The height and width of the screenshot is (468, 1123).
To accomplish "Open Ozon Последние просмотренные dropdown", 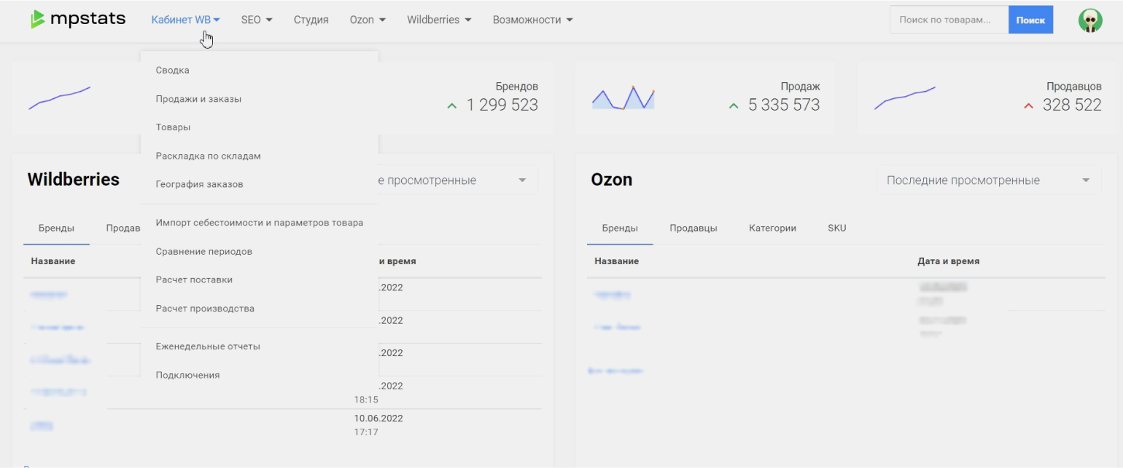I will tap(988, 181).
